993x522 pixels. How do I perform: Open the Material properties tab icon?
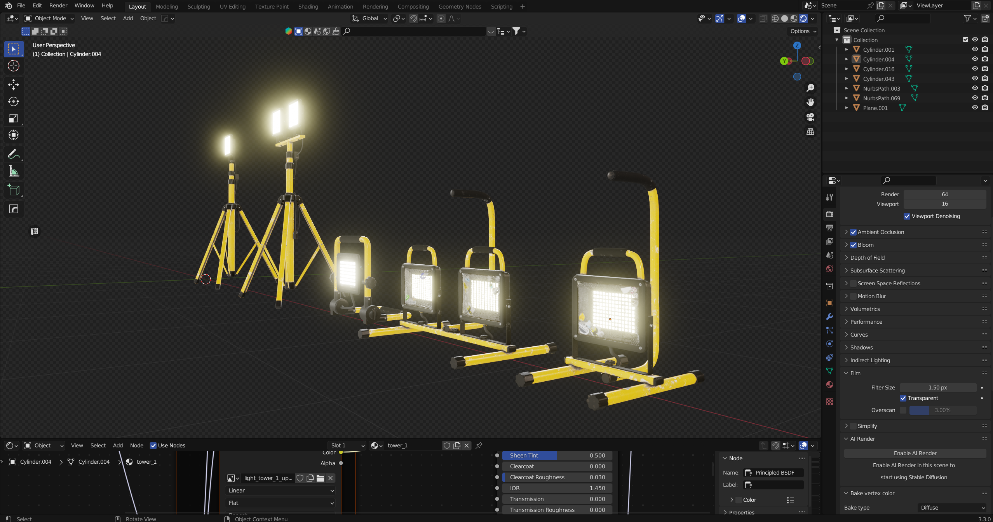coord(829,384)
